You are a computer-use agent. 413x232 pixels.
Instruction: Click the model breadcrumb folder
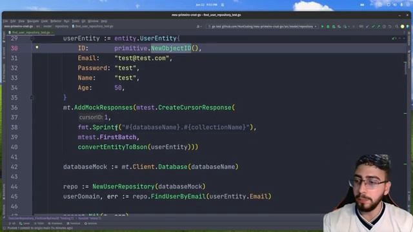[47, 26]
